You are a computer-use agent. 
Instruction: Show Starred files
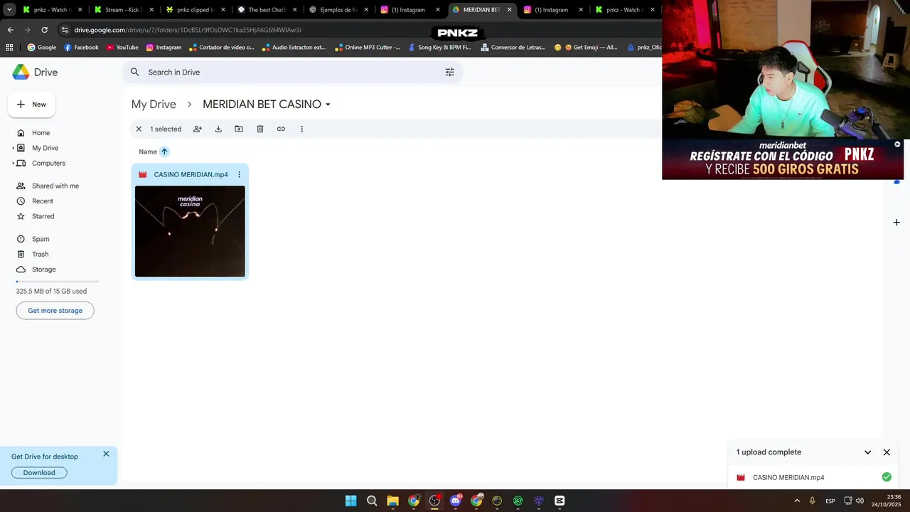(43, 216)
